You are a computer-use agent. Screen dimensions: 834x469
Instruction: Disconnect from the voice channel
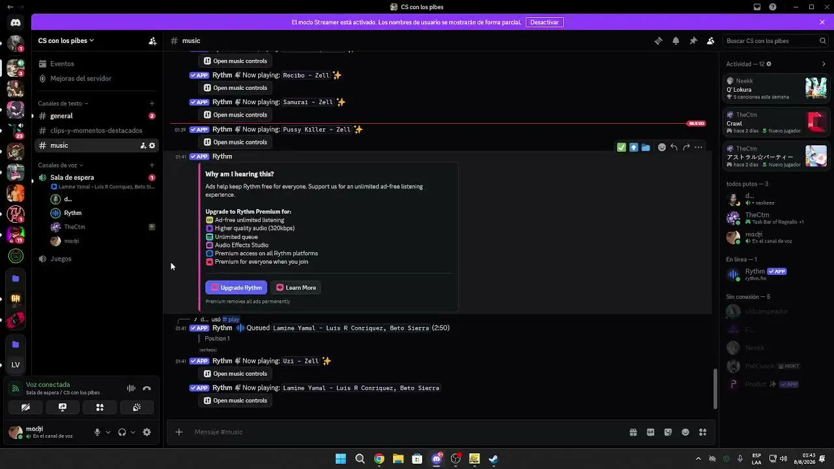[147, 388]
